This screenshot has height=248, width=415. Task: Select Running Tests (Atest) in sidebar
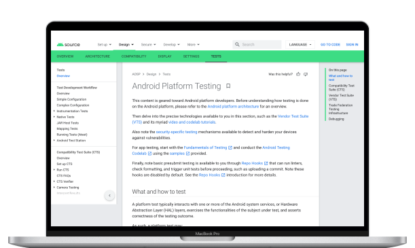coord(72,135)
